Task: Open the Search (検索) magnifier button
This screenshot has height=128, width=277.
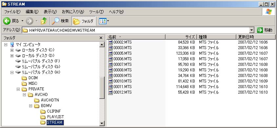Action: point(60,21)
